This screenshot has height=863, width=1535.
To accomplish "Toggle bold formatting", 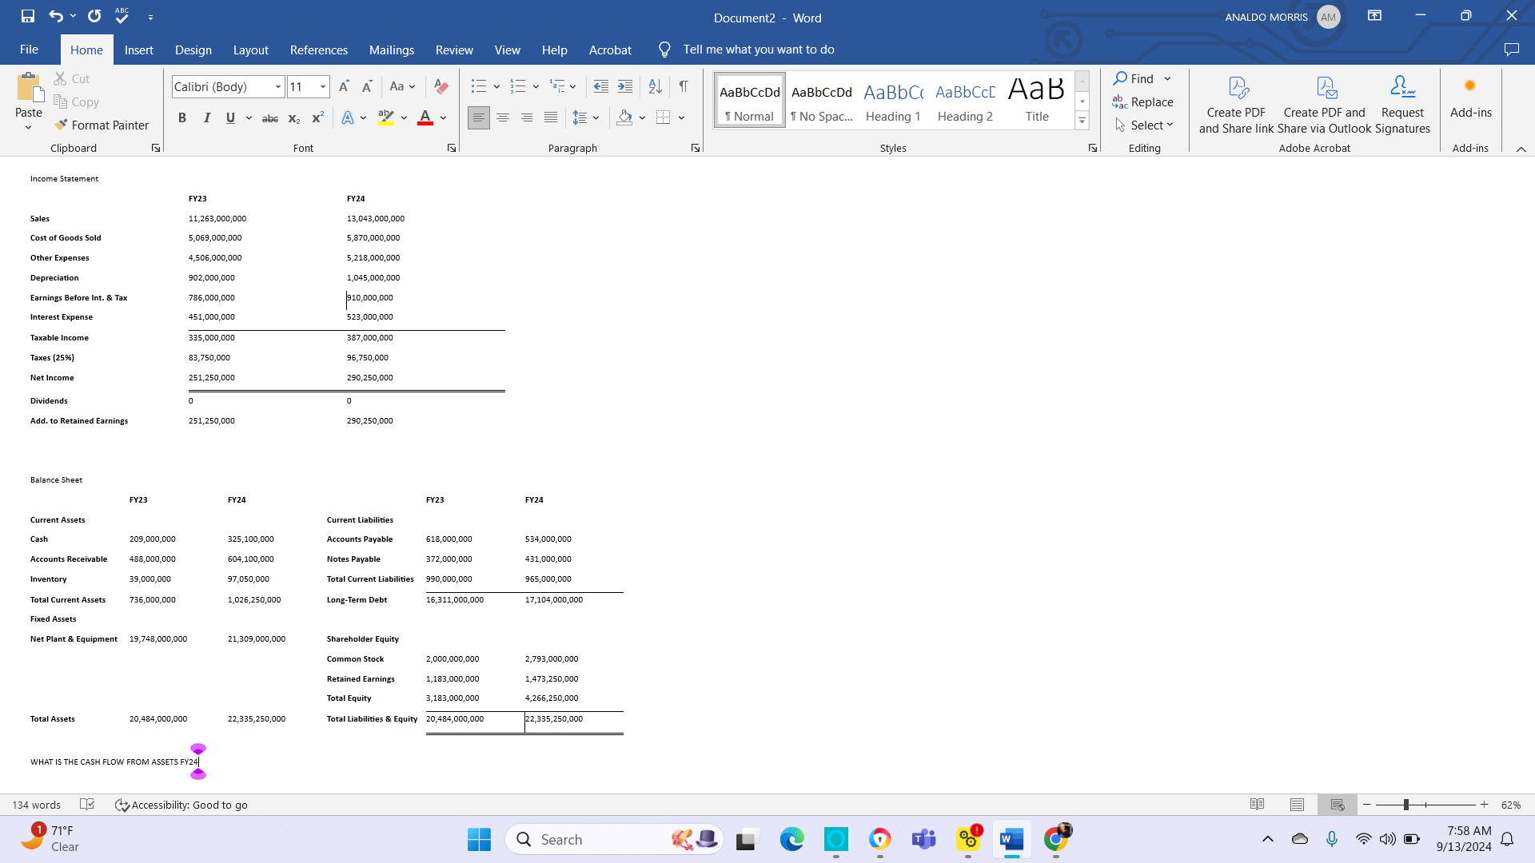I will pos(181,117).
